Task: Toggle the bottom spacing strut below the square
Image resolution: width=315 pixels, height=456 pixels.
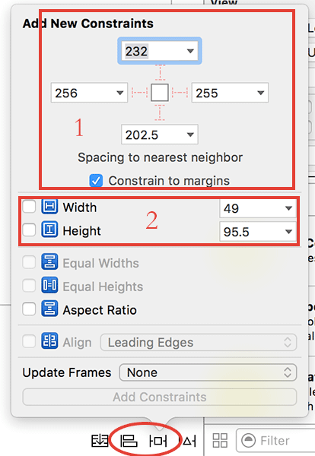Action: (160, 112)
